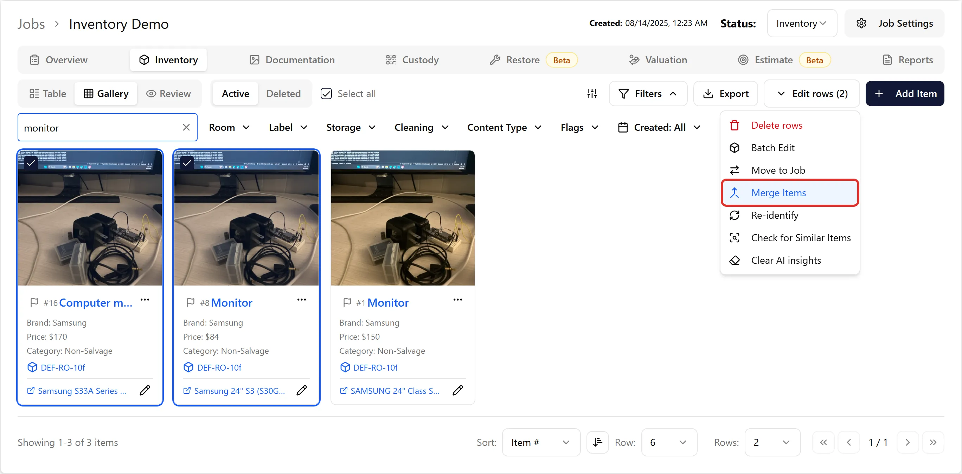Image resolution: width=962 pixels, height=474 pixels.
Task: Open more options for item #16
Action: coord(145,300)
